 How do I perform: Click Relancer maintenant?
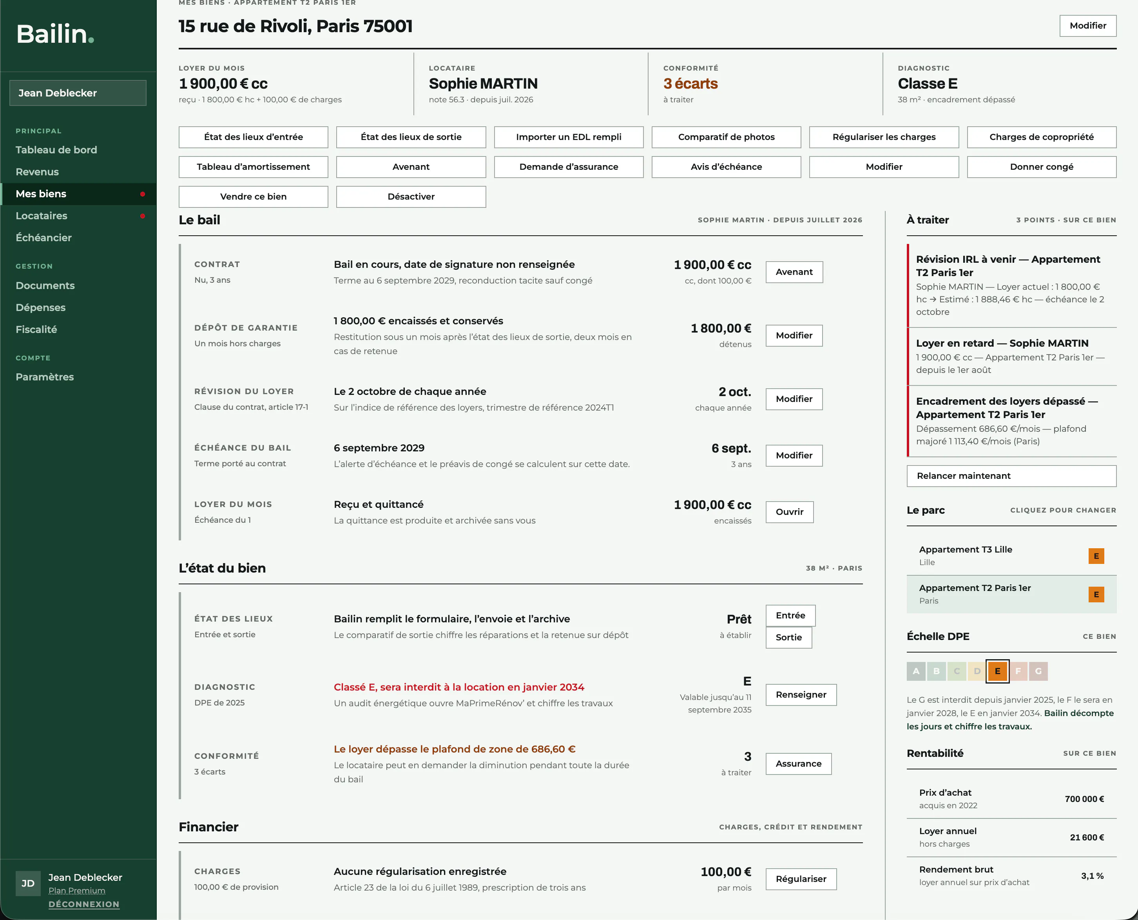click(1011, 476)
